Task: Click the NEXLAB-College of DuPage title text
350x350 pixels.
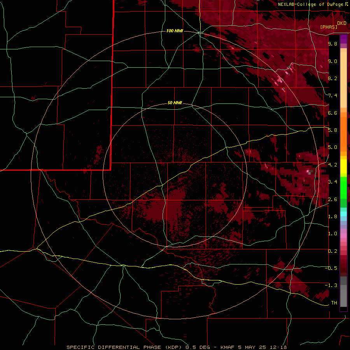Action: (311, 4)
